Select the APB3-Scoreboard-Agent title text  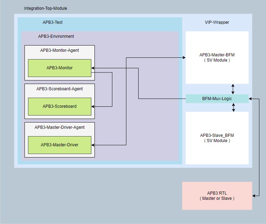click(59, 89)
